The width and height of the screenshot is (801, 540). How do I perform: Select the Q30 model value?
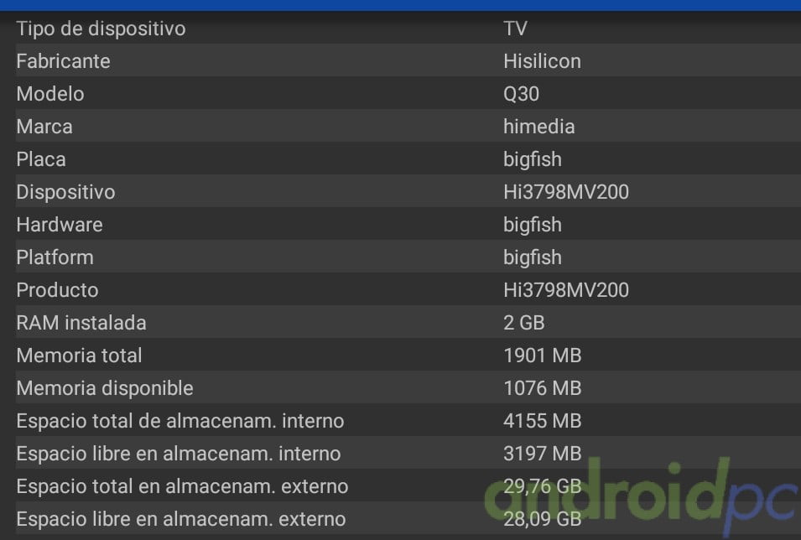(521, 94)
